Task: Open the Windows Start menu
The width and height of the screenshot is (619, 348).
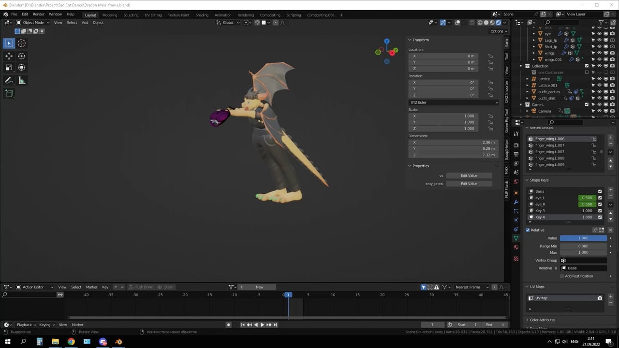Action: 8,342
